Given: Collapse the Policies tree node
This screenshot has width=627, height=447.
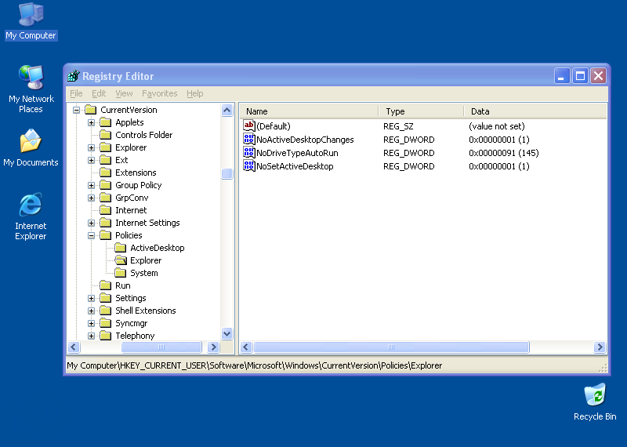Looking at the screenshot, I should pos(91,235).
